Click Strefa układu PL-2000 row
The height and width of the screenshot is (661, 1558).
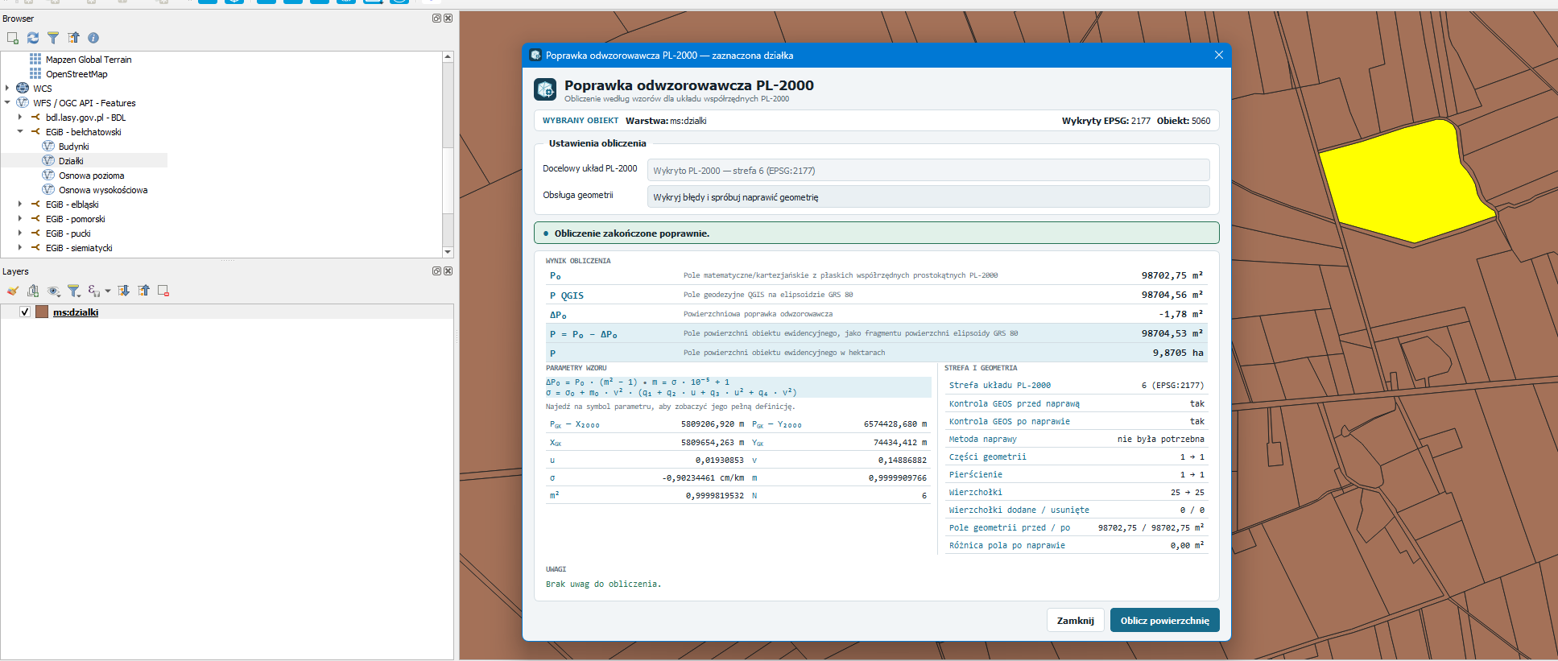click(x=1077, y=386)
